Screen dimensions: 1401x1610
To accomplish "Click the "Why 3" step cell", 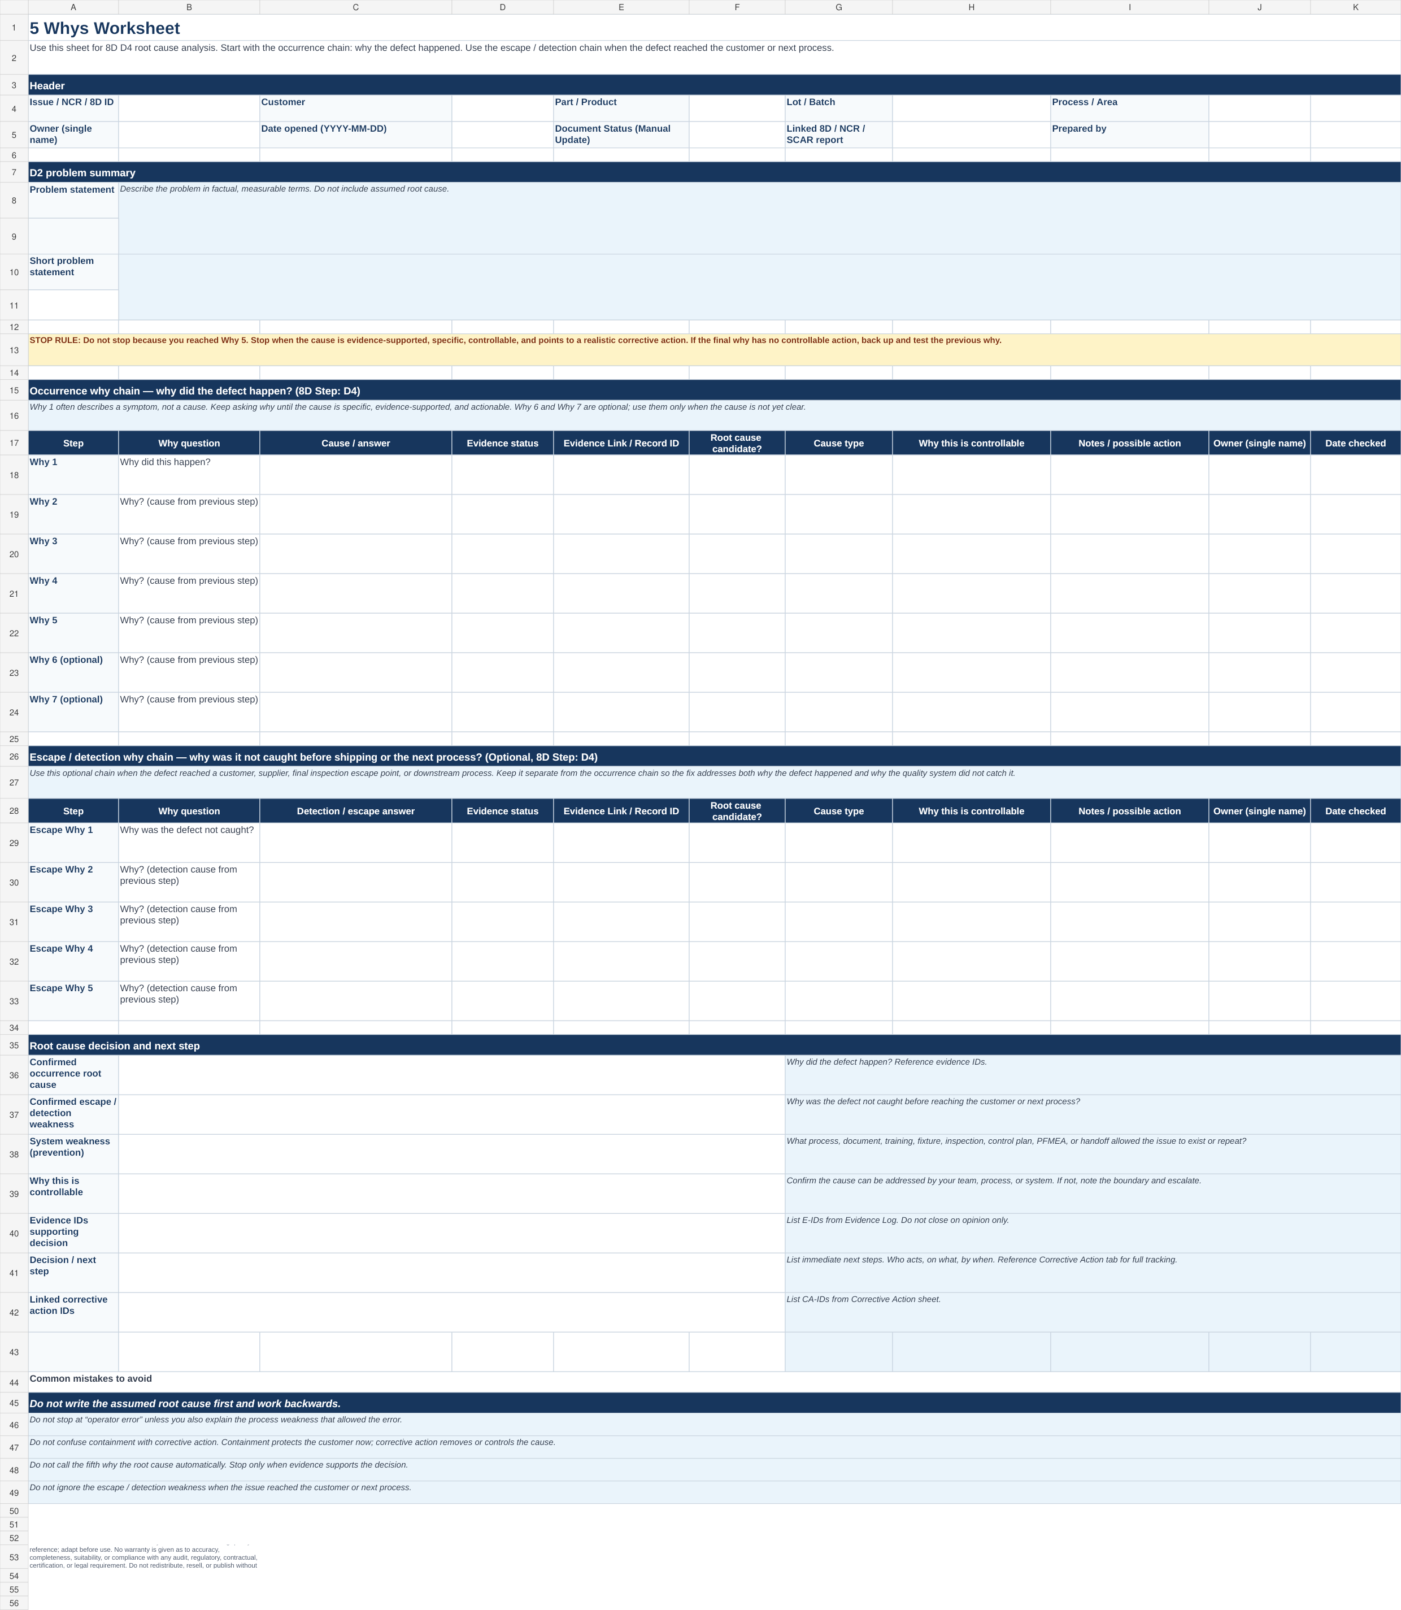I will (x=73, y=554).
